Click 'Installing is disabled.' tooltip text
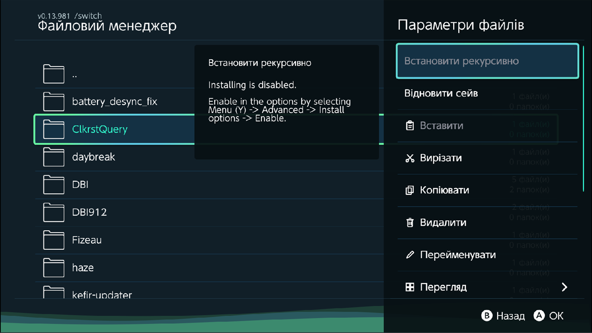 (252, 85)
